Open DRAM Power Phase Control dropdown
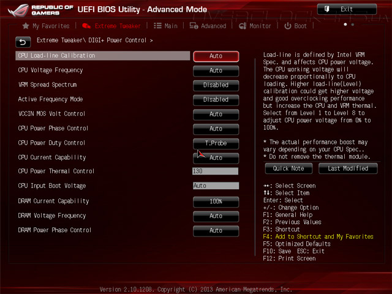The width and height of the screenshot is (392, 294). (216, 230)
